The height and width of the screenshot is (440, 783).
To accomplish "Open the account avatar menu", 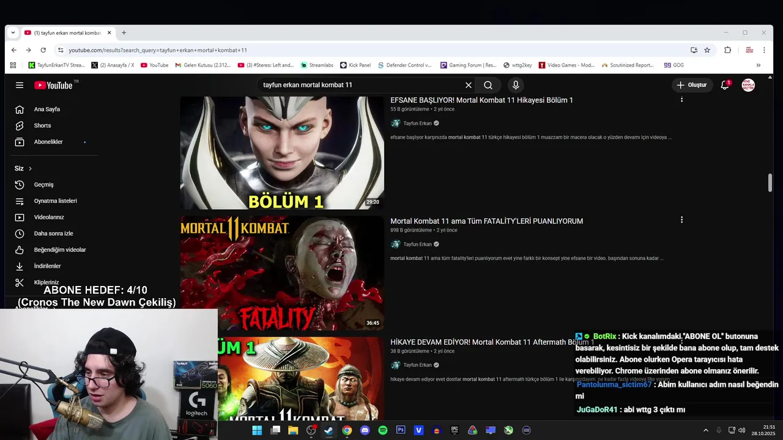I will tap(748, 85).
